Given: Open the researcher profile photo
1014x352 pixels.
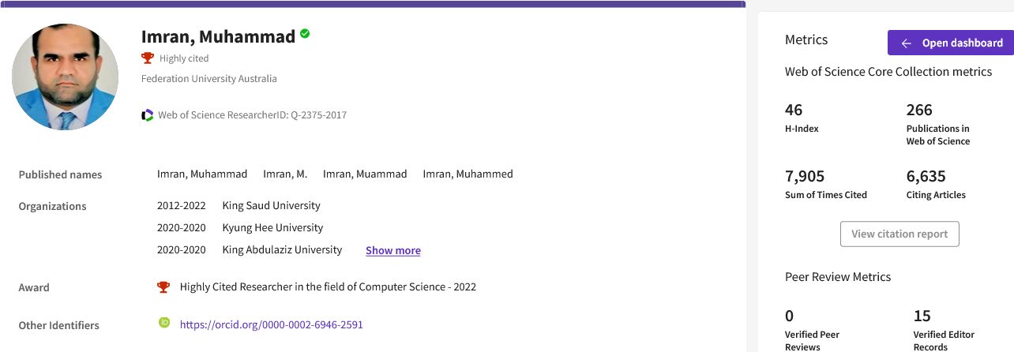Looking at the screenshot, I should pyautogui.click(x=66, y=77).
